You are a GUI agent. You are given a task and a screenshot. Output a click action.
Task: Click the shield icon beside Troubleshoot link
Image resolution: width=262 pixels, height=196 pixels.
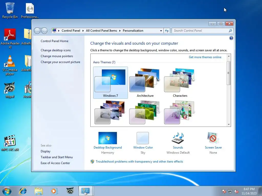click(92, 162)
